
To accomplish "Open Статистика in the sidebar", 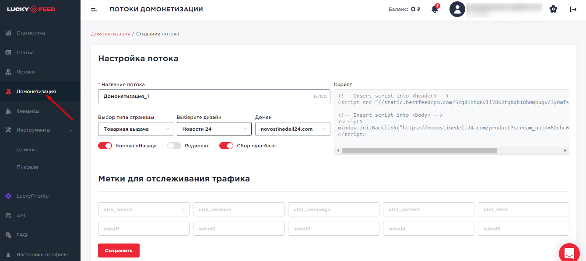I will pos(31,33).
